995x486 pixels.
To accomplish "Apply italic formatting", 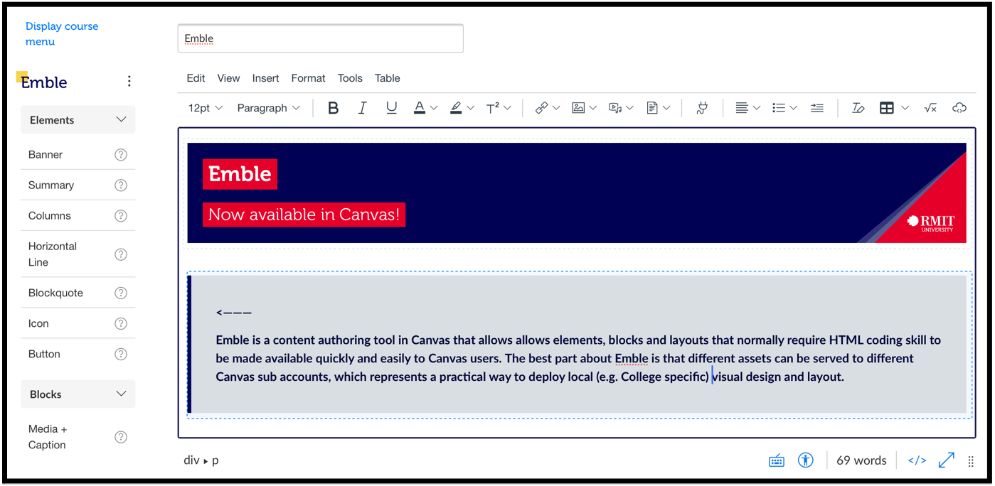I will [x=362, y=107].
